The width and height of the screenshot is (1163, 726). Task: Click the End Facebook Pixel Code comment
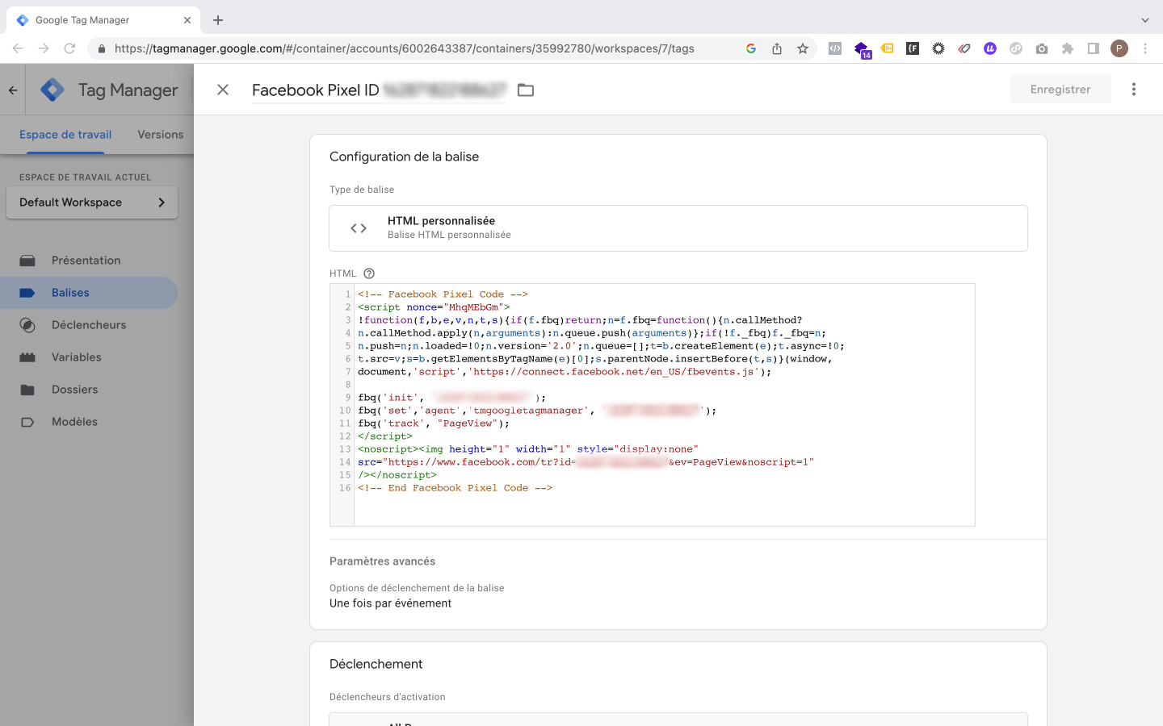455,488
